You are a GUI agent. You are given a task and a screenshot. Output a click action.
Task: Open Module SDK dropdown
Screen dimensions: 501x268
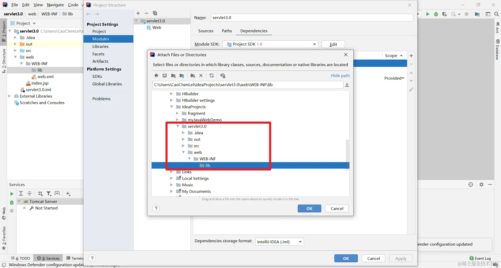coord(270,44)
